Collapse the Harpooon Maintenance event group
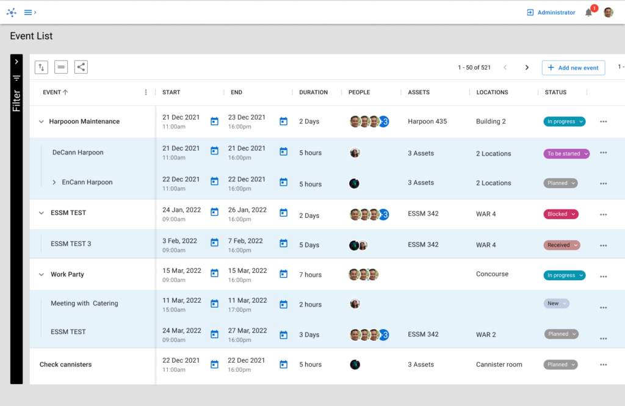 42,121
